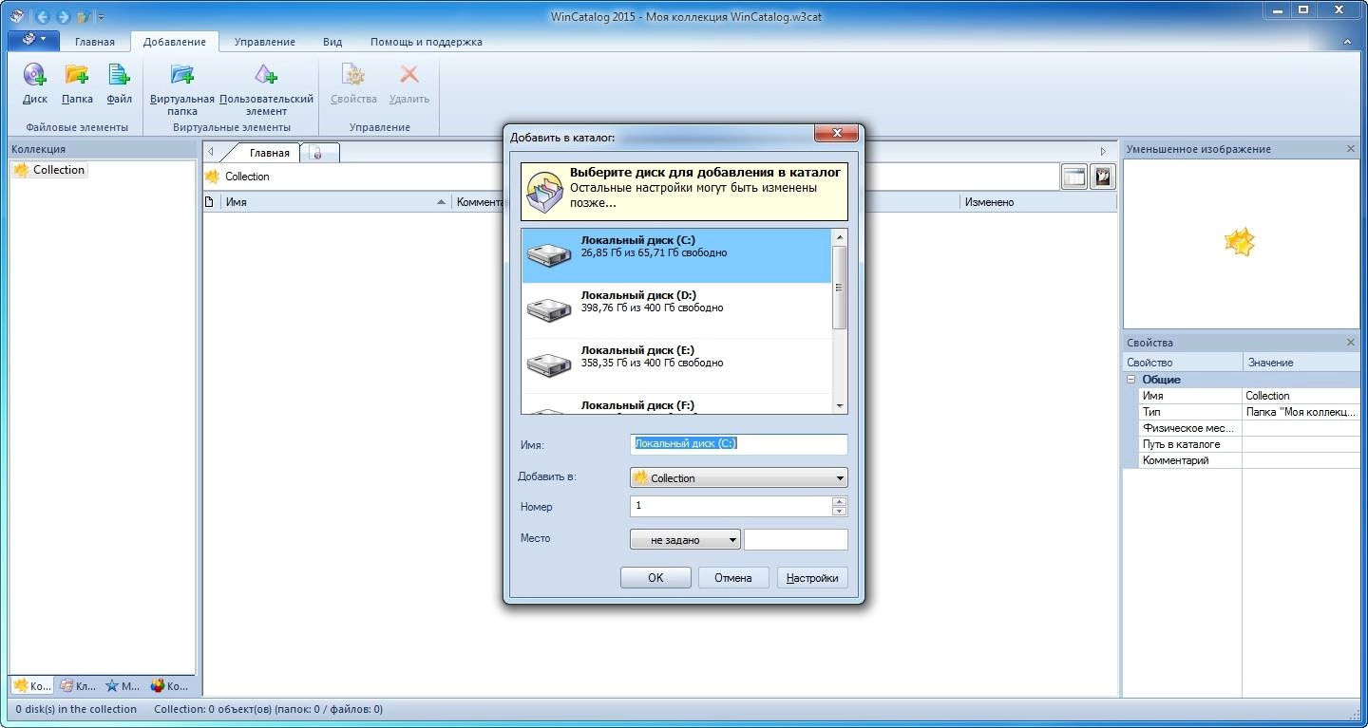Open the Управление ribbon tab
The image size is (1368, 728).
pos(264,42)
